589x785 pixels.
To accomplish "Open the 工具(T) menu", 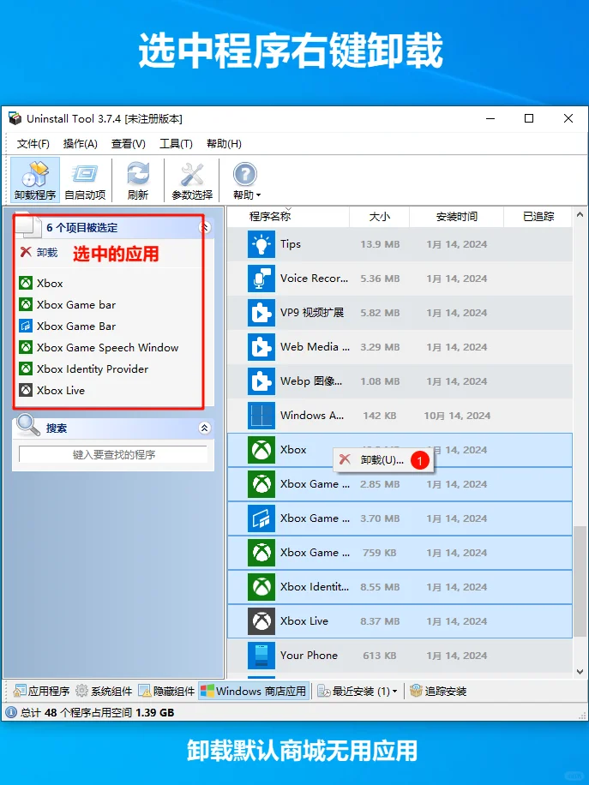I will click(x=176, y=144).
